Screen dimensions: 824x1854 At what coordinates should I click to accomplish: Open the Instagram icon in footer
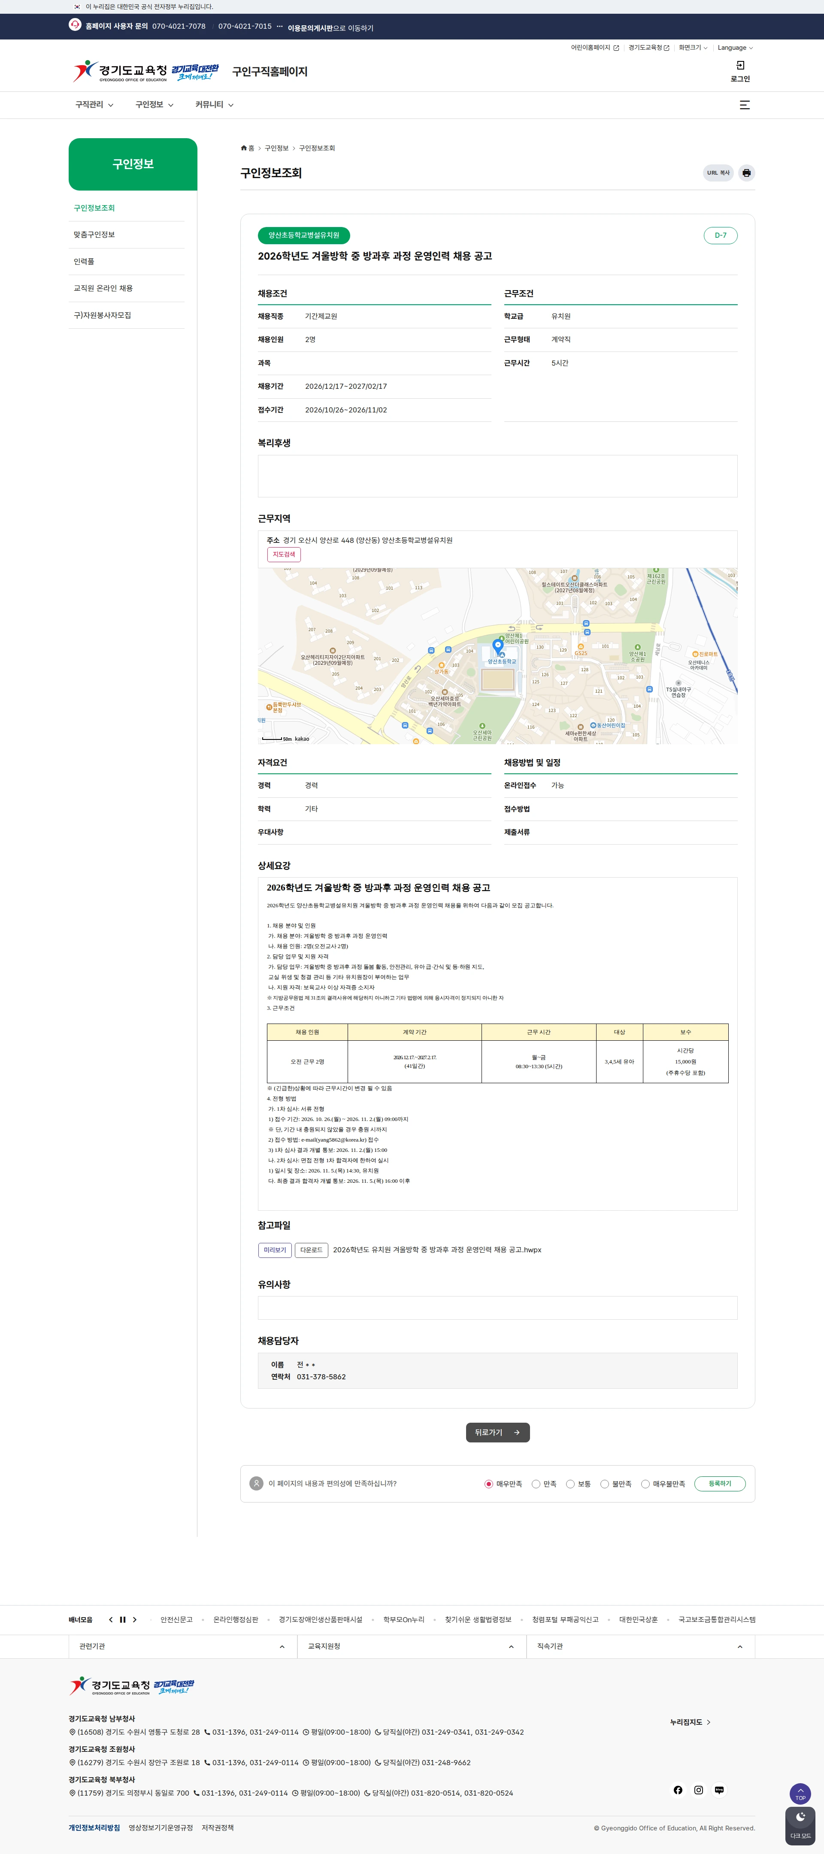click(x=698, y=1790)
